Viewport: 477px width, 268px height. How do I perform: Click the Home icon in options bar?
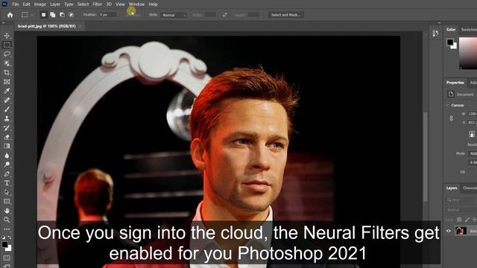pos(10,15)
